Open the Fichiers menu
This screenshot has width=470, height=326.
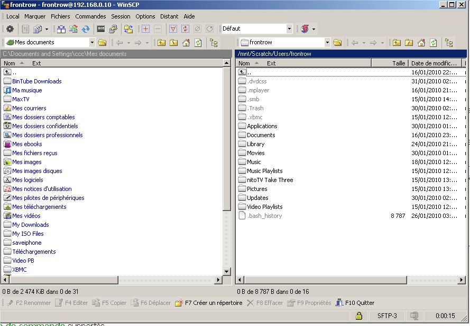60,16
